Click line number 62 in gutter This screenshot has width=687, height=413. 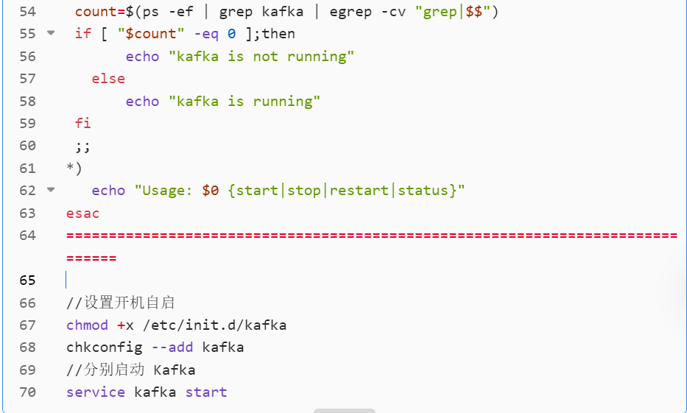[x=27, y=191]
